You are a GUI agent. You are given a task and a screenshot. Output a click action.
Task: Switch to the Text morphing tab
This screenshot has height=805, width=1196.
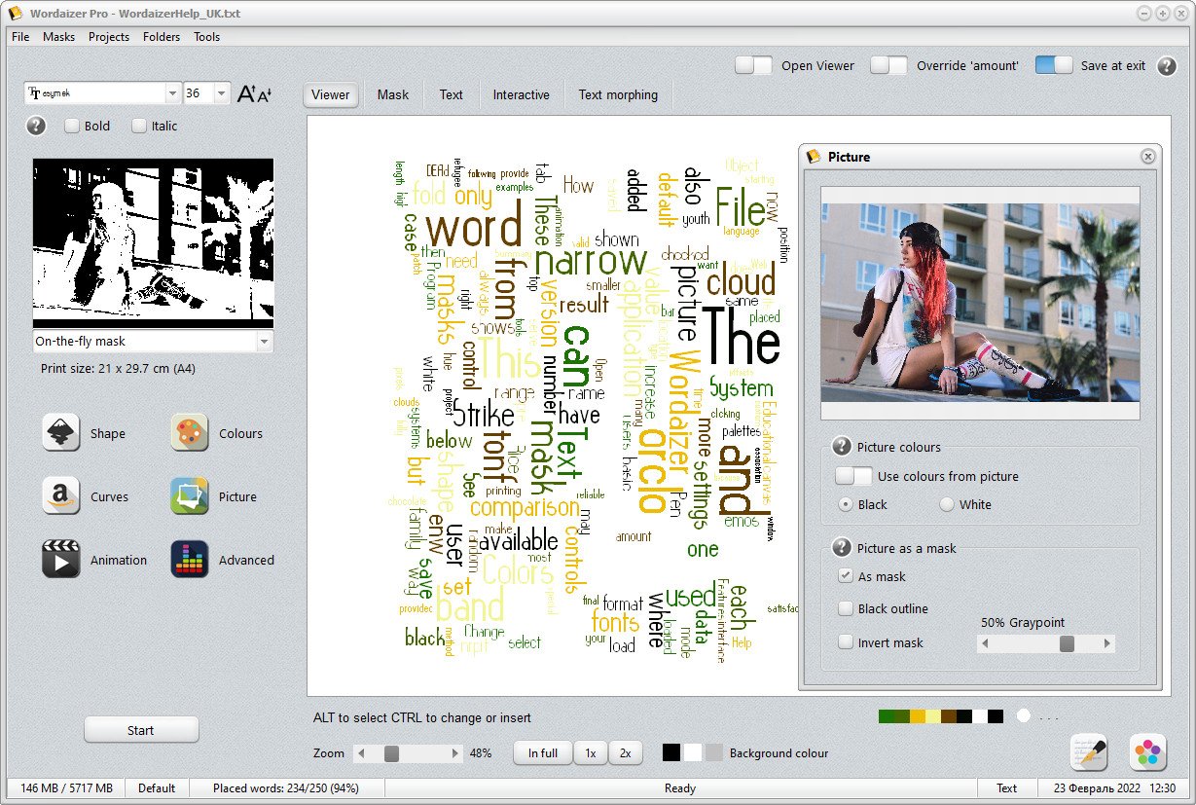(x=618, y=94)
